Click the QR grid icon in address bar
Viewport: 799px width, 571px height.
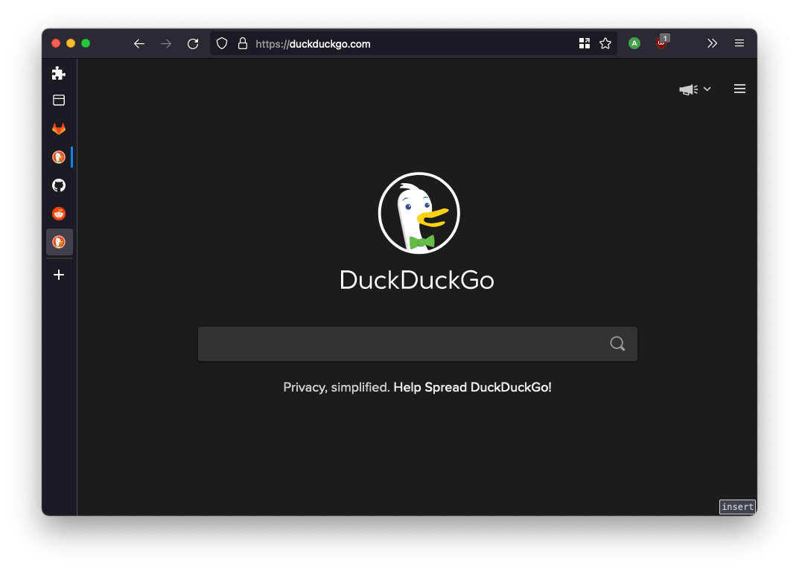pos(585,43)
